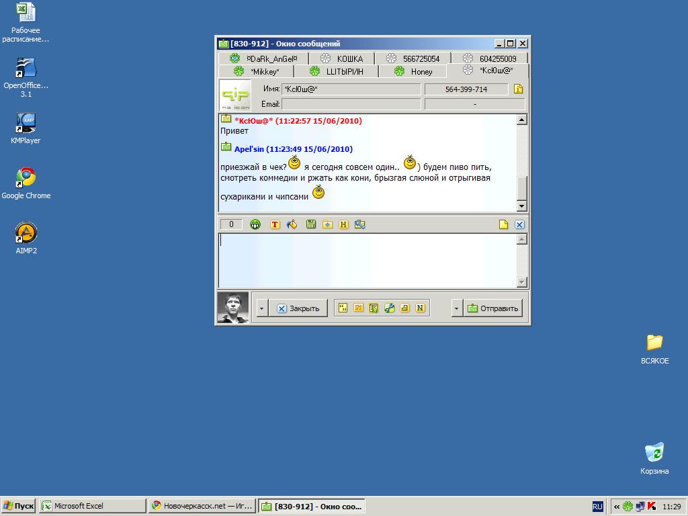
Task: Expand hidden tray icons chevron
Action: click(x=617, y=507)
